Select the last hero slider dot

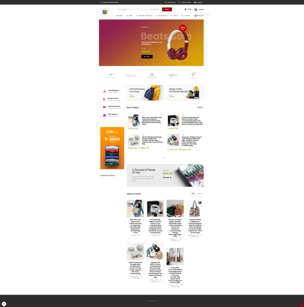(x=187, y=62)
